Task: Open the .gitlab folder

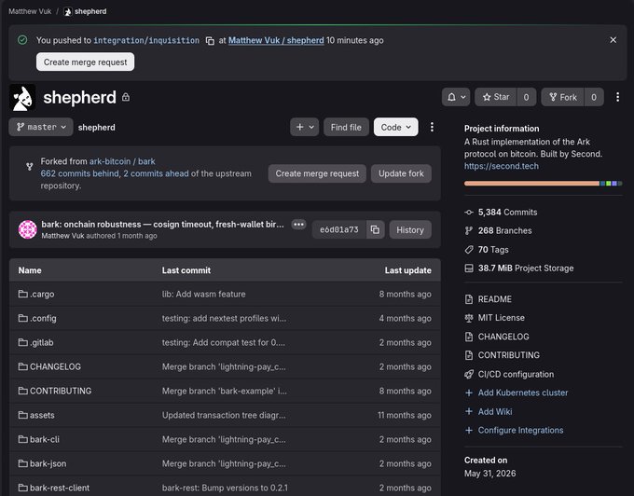Action: (35, 342)
